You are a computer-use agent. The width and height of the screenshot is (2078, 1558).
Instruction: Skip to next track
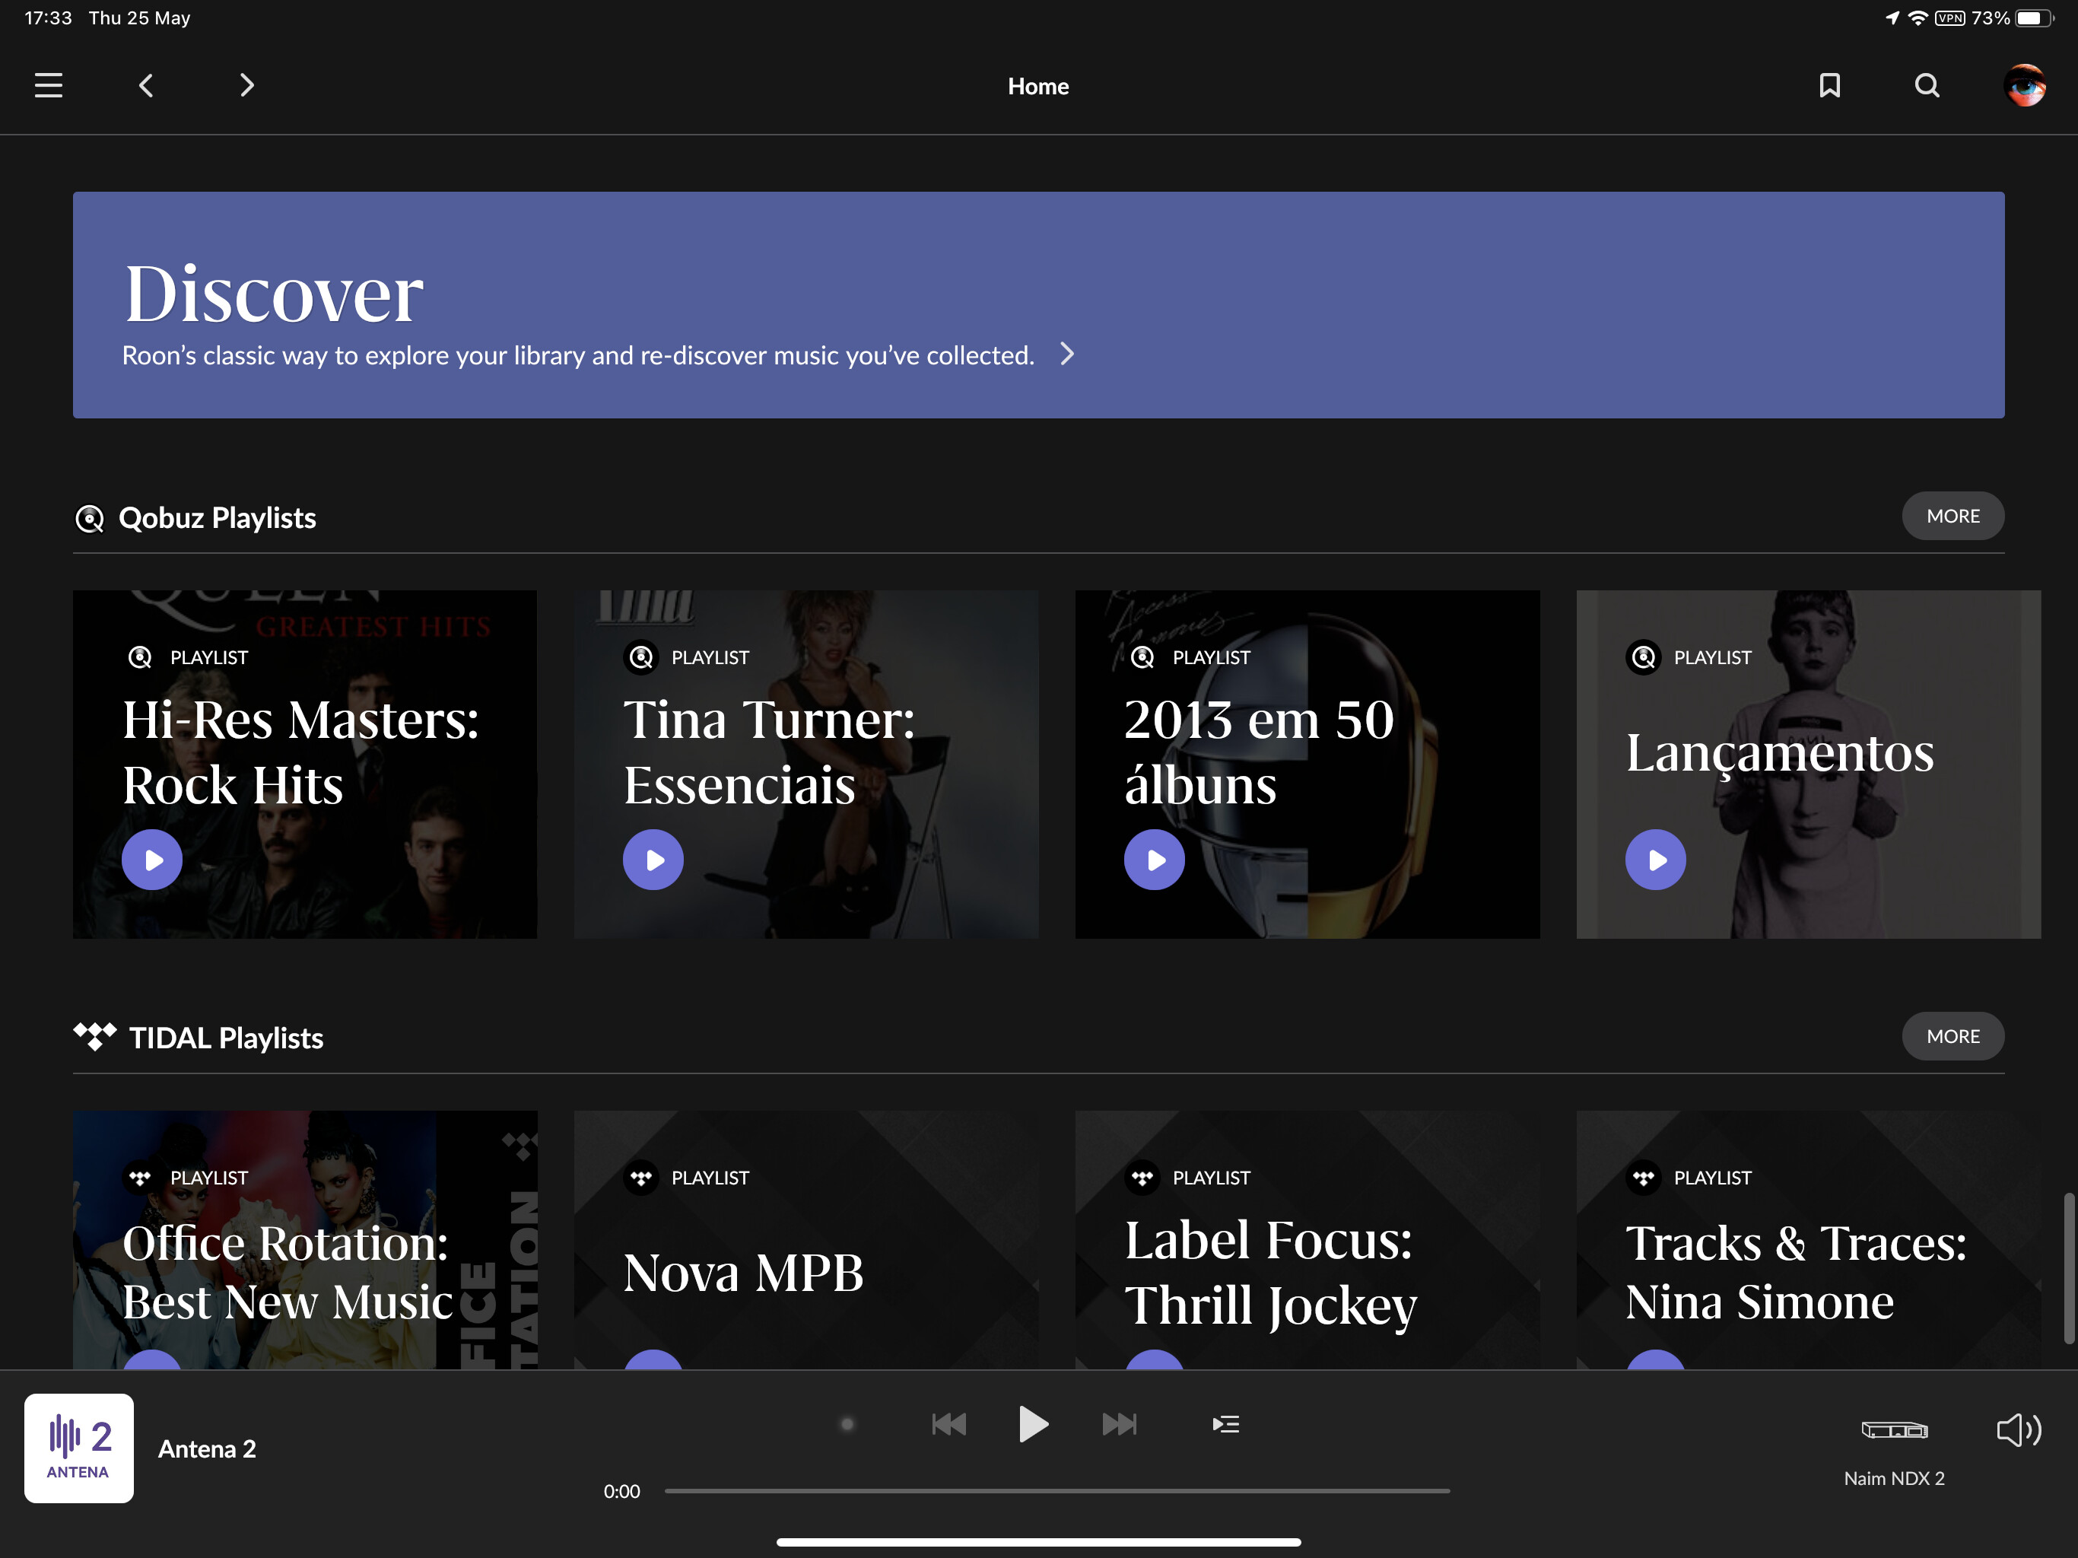[1119, 1425]
